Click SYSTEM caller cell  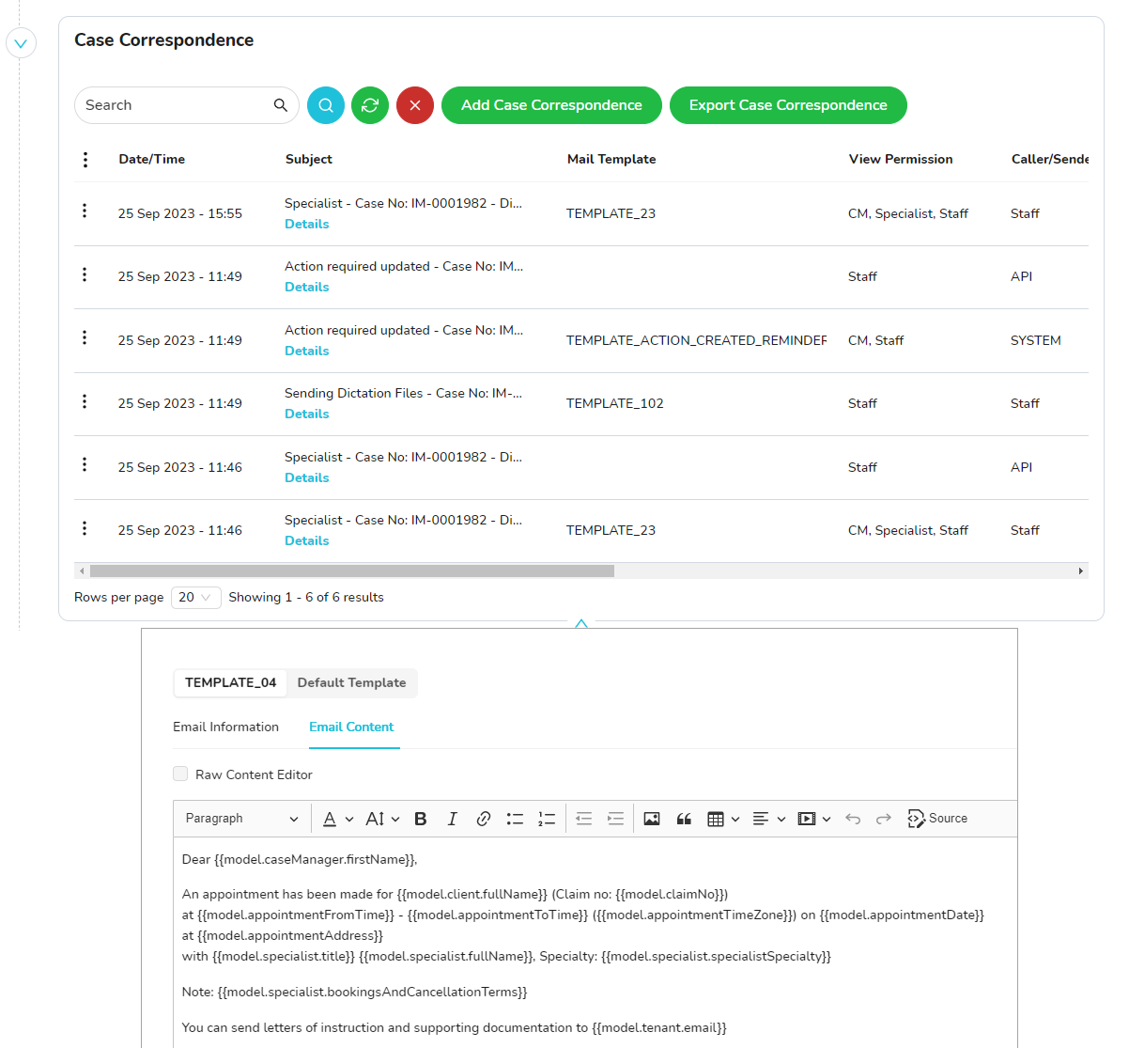point(1036,340)
